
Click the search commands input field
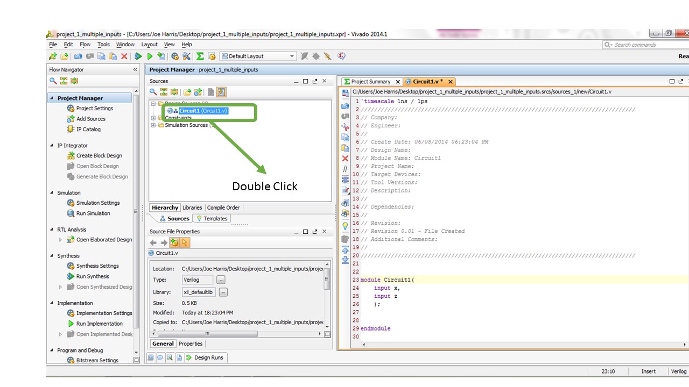(641, 45)
